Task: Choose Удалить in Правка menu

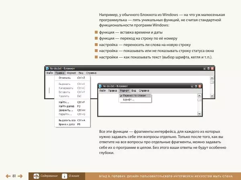Action: click(72, 96)
